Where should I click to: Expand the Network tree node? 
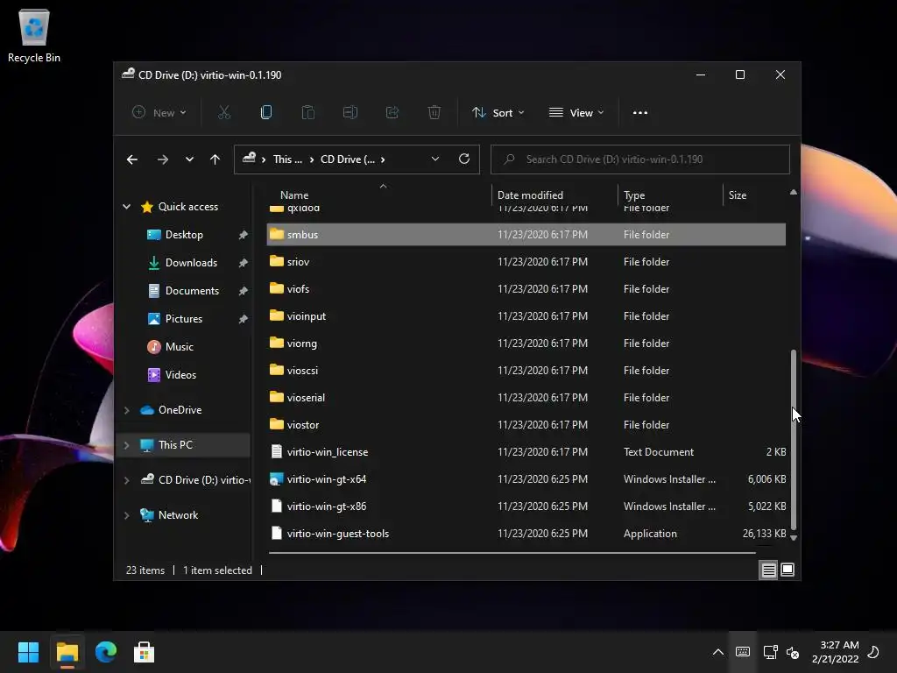(x=126, y=515)
